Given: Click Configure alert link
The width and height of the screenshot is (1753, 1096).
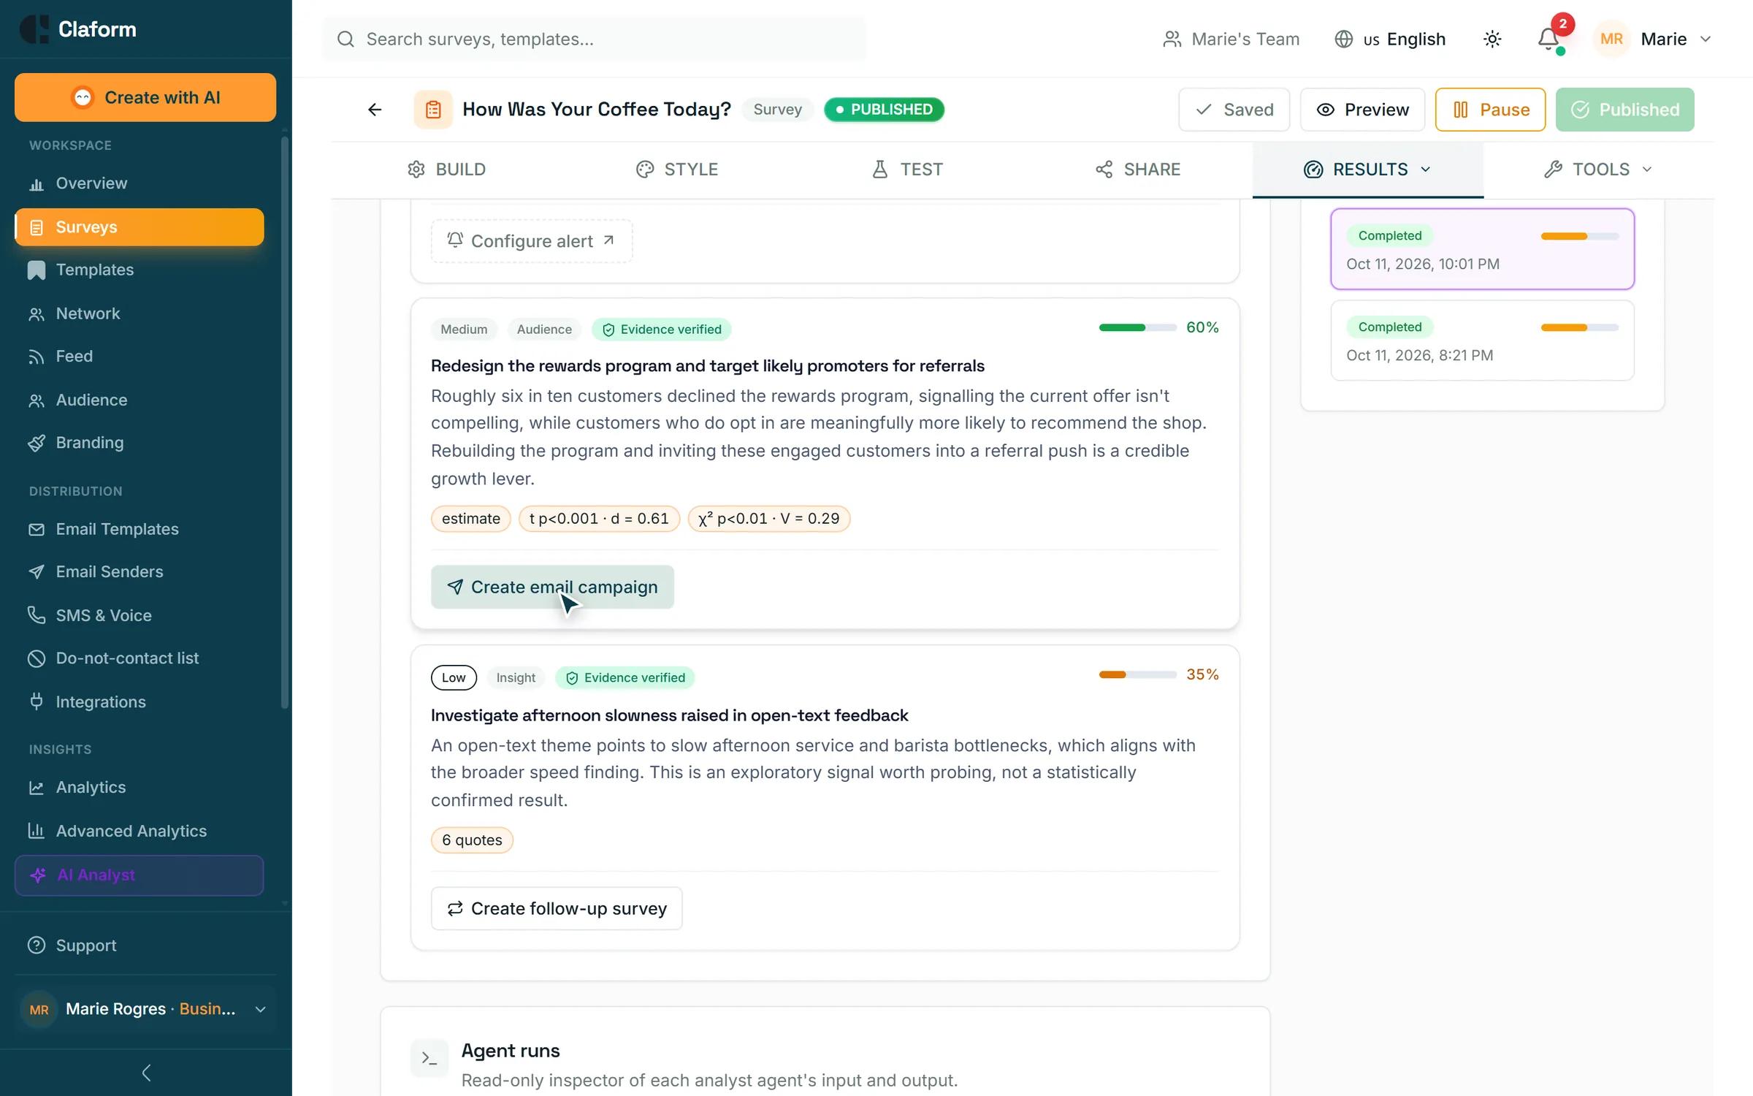Looking at the screenshot, I should 532,241.
